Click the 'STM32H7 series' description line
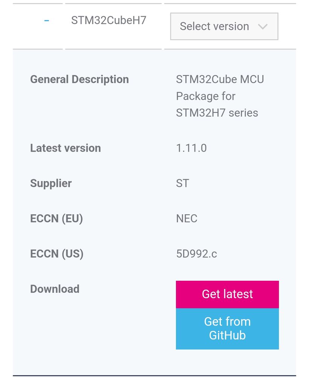Viewport: 309px width, 377px height. [x=217, y=113]
